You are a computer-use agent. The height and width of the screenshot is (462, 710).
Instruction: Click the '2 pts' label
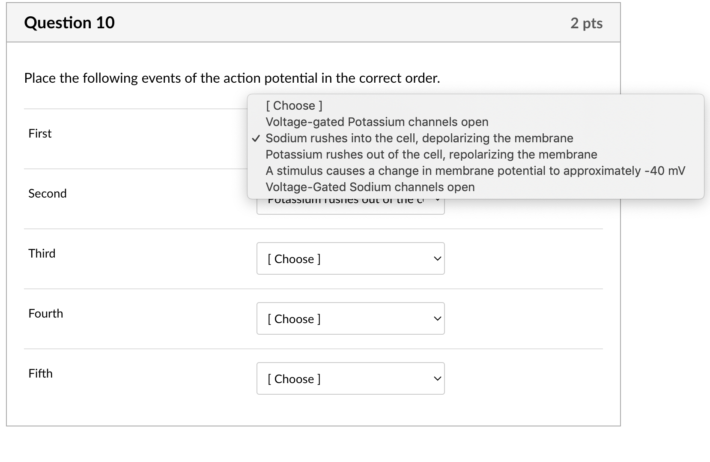pos(587,24)
